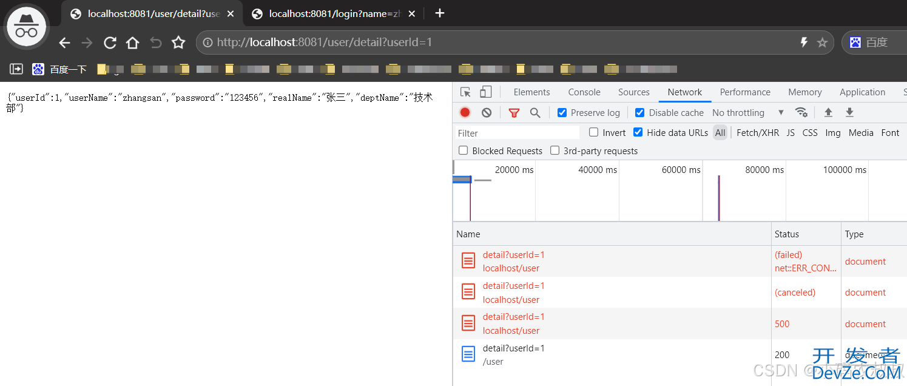
Task: Click the network Filter text field
Action: pos(518,133)
